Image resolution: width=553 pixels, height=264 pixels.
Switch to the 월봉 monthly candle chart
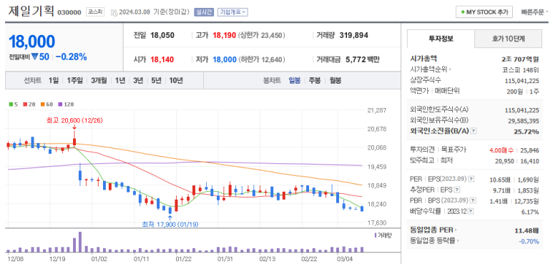335,80
